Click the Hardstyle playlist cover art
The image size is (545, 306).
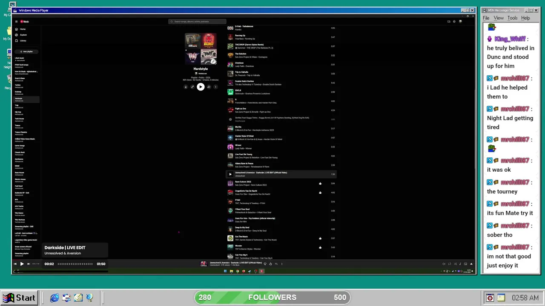[201, 49]
